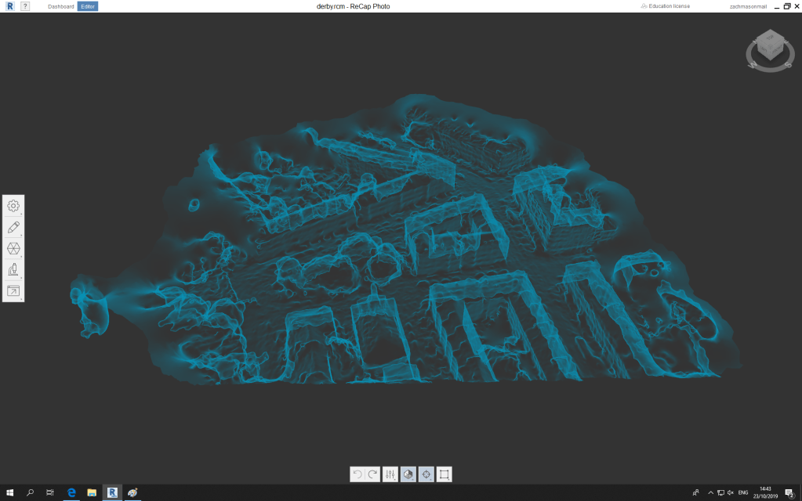Toggle the shaded cube visual style
Image resolution: width=802 pixels, height=501 pixels.
408,474
